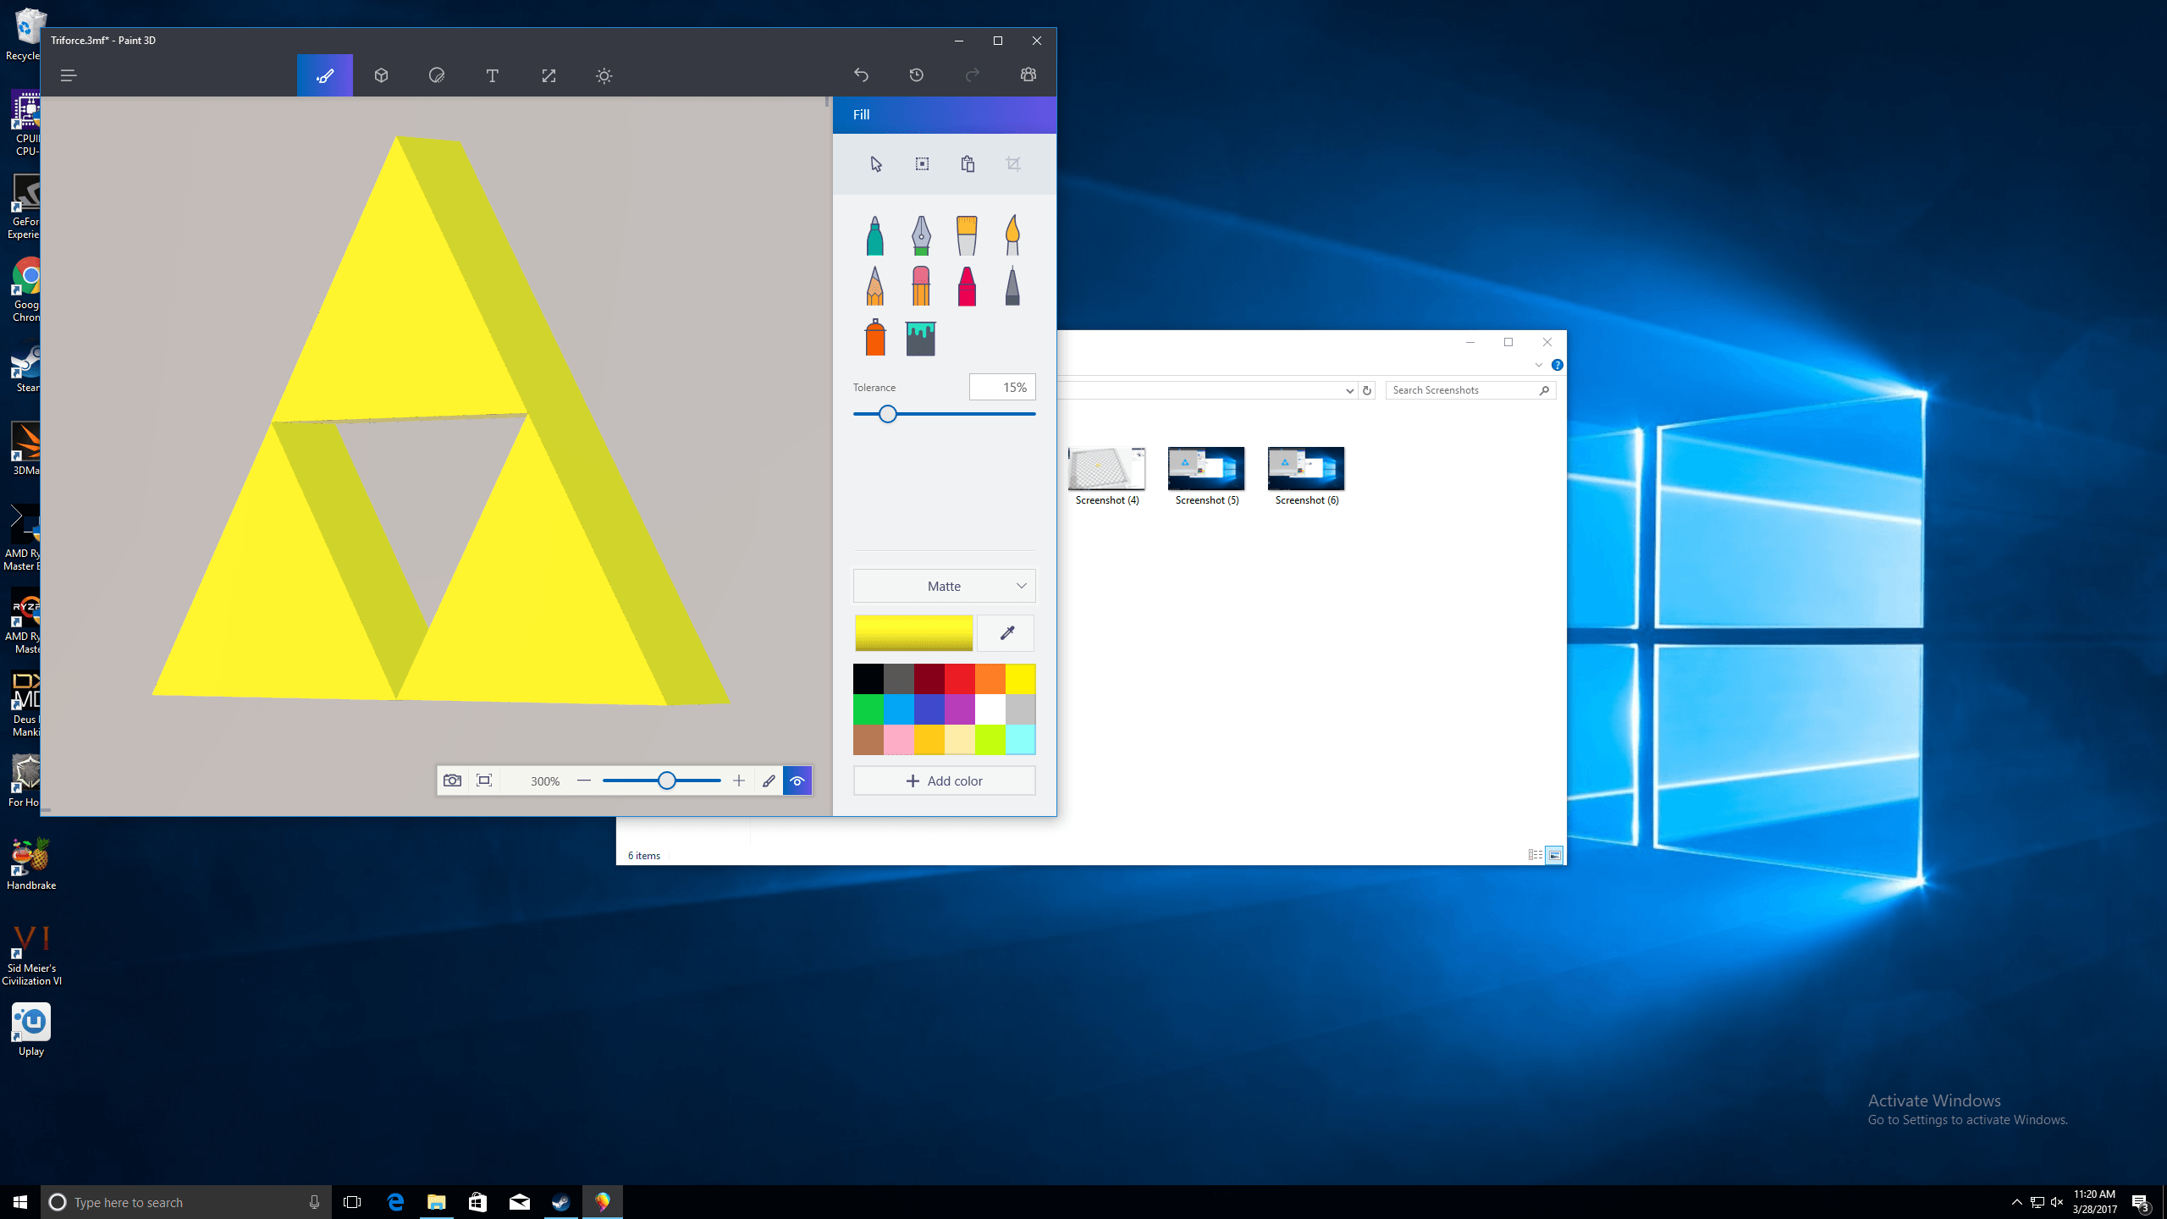Image resolution: width=2167 pixels, height=1219 pixels.
Task: Click the fit-to-screen frame icon
Action: point(484,780)
